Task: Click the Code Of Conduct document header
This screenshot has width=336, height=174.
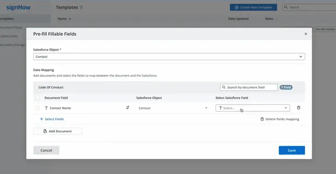Action: 51,87
